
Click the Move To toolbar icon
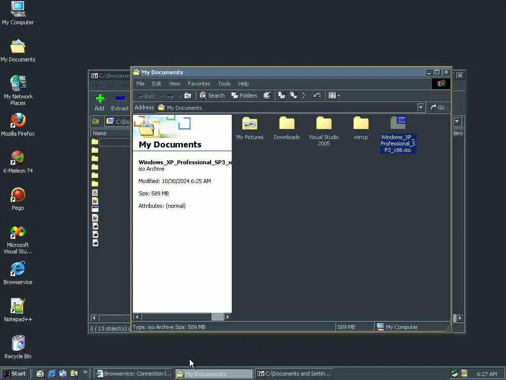tap(282, 95)
